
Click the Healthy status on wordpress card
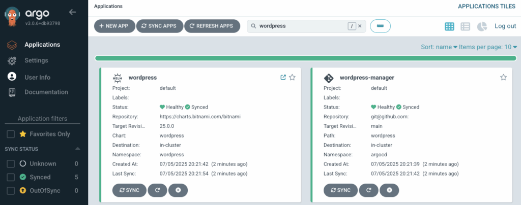click(171, 107)
